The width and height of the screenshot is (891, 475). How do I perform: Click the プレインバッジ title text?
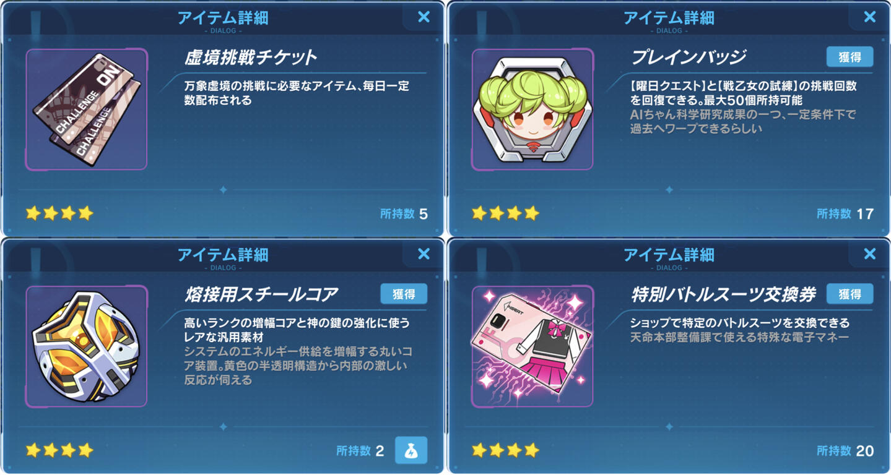689,58
